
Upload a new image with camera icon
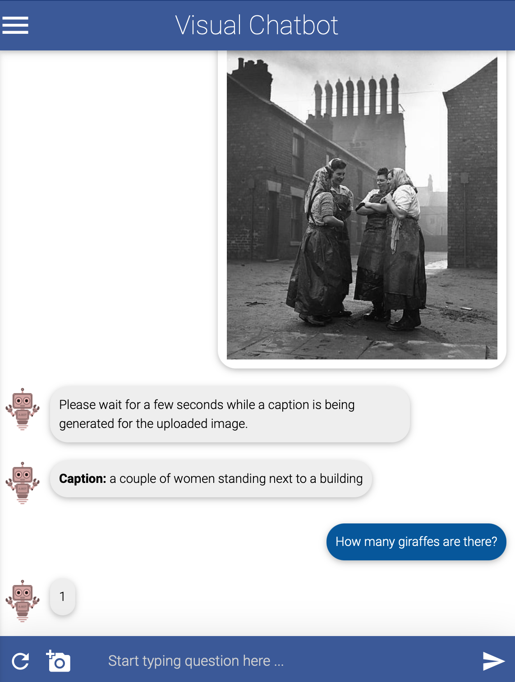pos(58,661)
